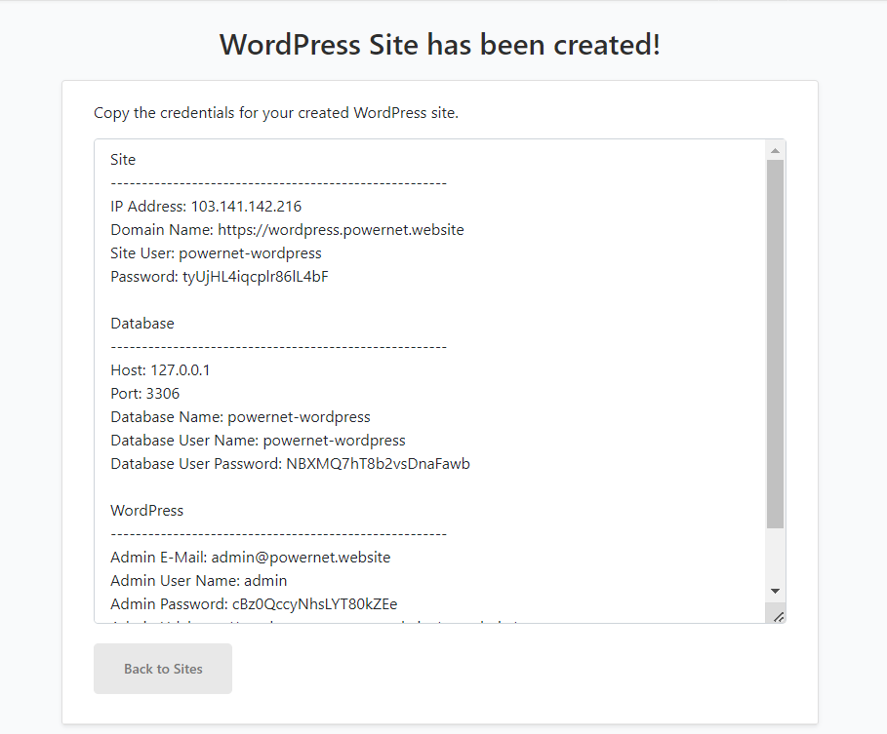
Task: Click the Site section heading
Action: (123, 159)
